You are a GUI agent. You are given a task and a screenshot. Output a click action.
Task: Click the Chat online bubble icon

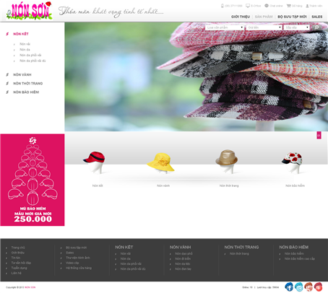click(267, 6)
